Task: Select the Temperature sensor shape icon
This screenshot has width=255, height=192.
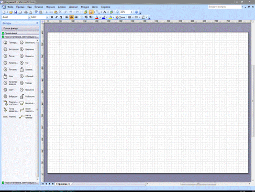Action: [5, 43]
